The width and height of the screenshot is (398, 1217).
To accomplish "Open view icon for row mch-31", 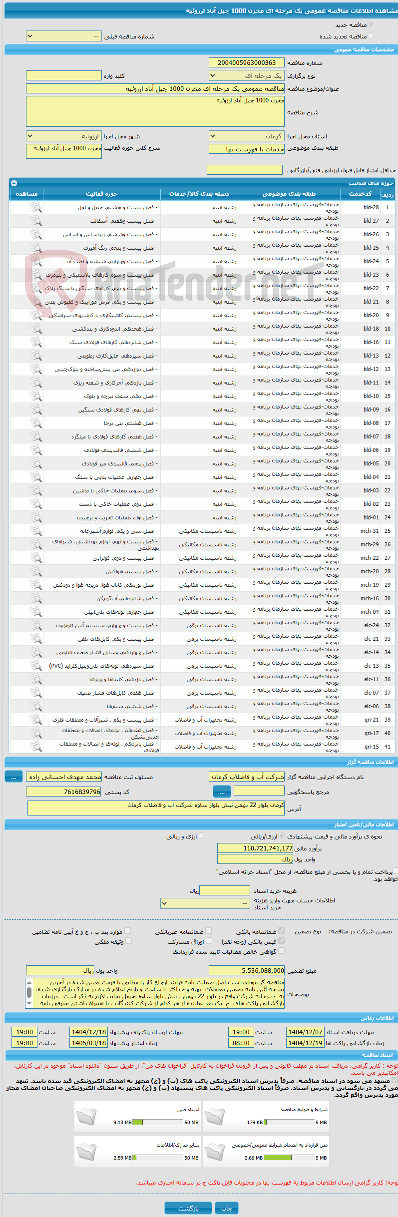I will pos(36,531).
